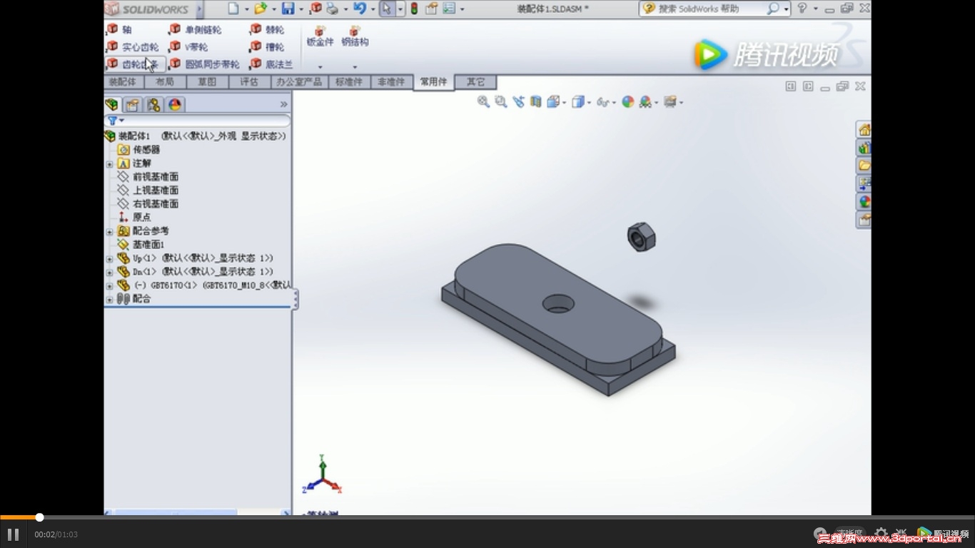The image size is (975, 548).
Task: Open the dropdown arrow next to Open
Action: coord(273,9)
